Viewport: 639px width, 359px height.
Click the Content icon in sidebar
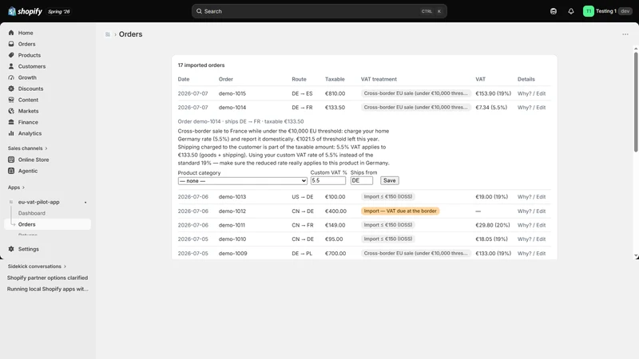pyautogui.click(x=11, y=100)
